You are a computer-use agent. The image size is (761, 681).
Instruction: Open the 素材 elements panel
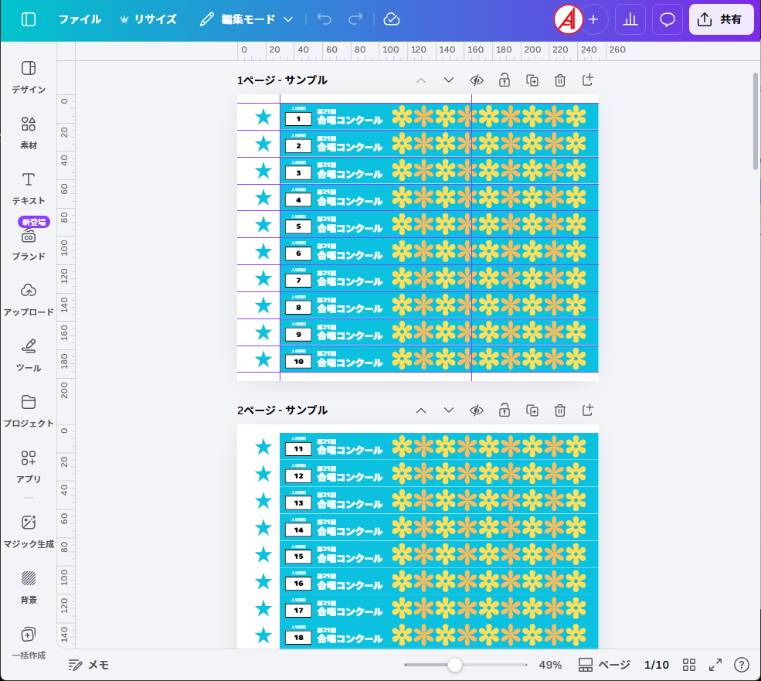(29, 132)
